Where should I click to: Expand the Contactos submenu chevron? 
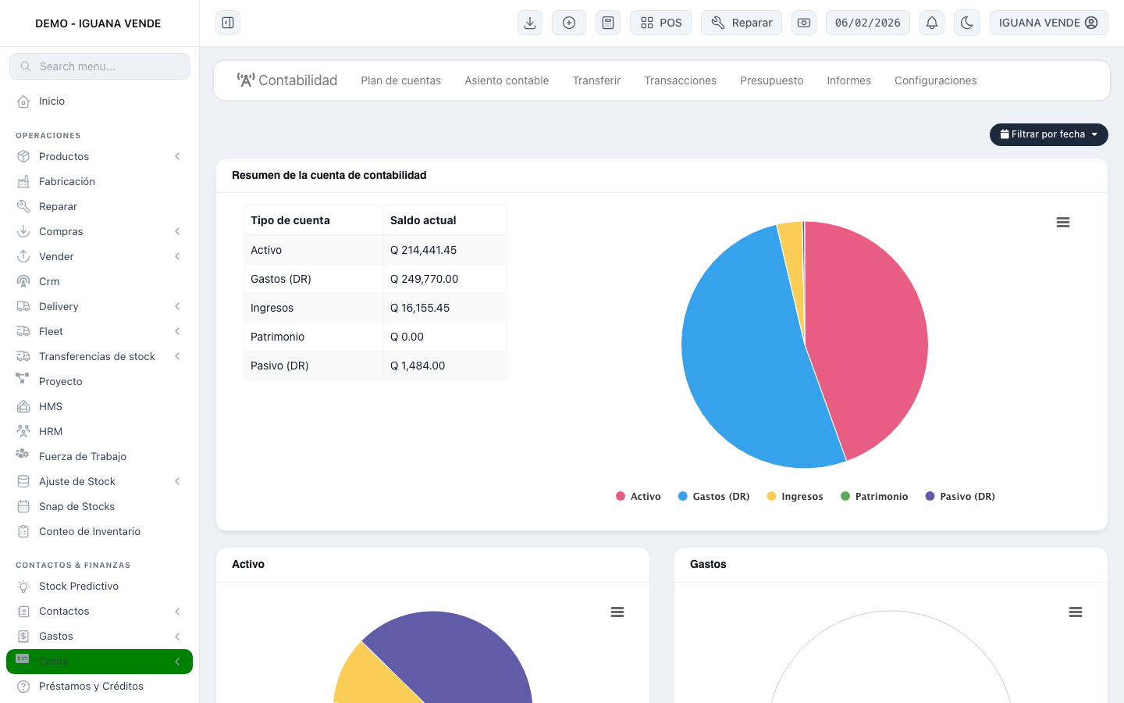177,611
